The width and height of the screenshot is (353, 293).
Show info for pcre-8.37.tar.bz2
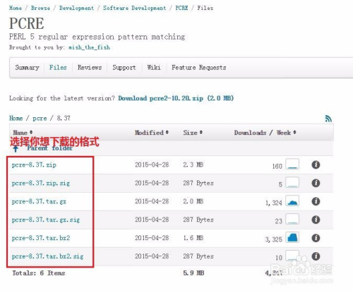(316, 238)
